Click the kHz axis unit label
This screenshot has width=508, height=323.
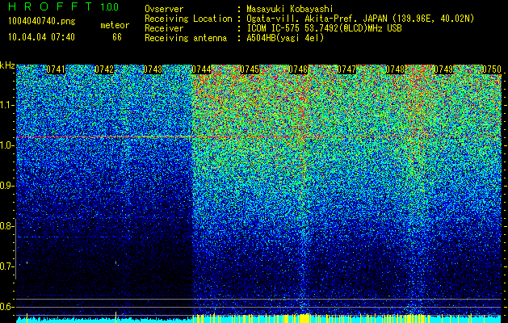[x=7, y=65]
